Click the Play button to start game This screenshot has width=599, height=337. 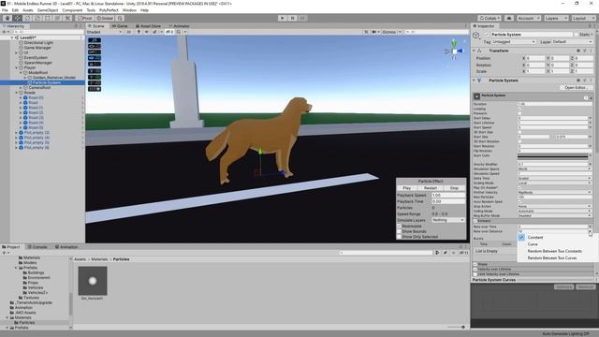pyautogui.click(x=283, y=18)
